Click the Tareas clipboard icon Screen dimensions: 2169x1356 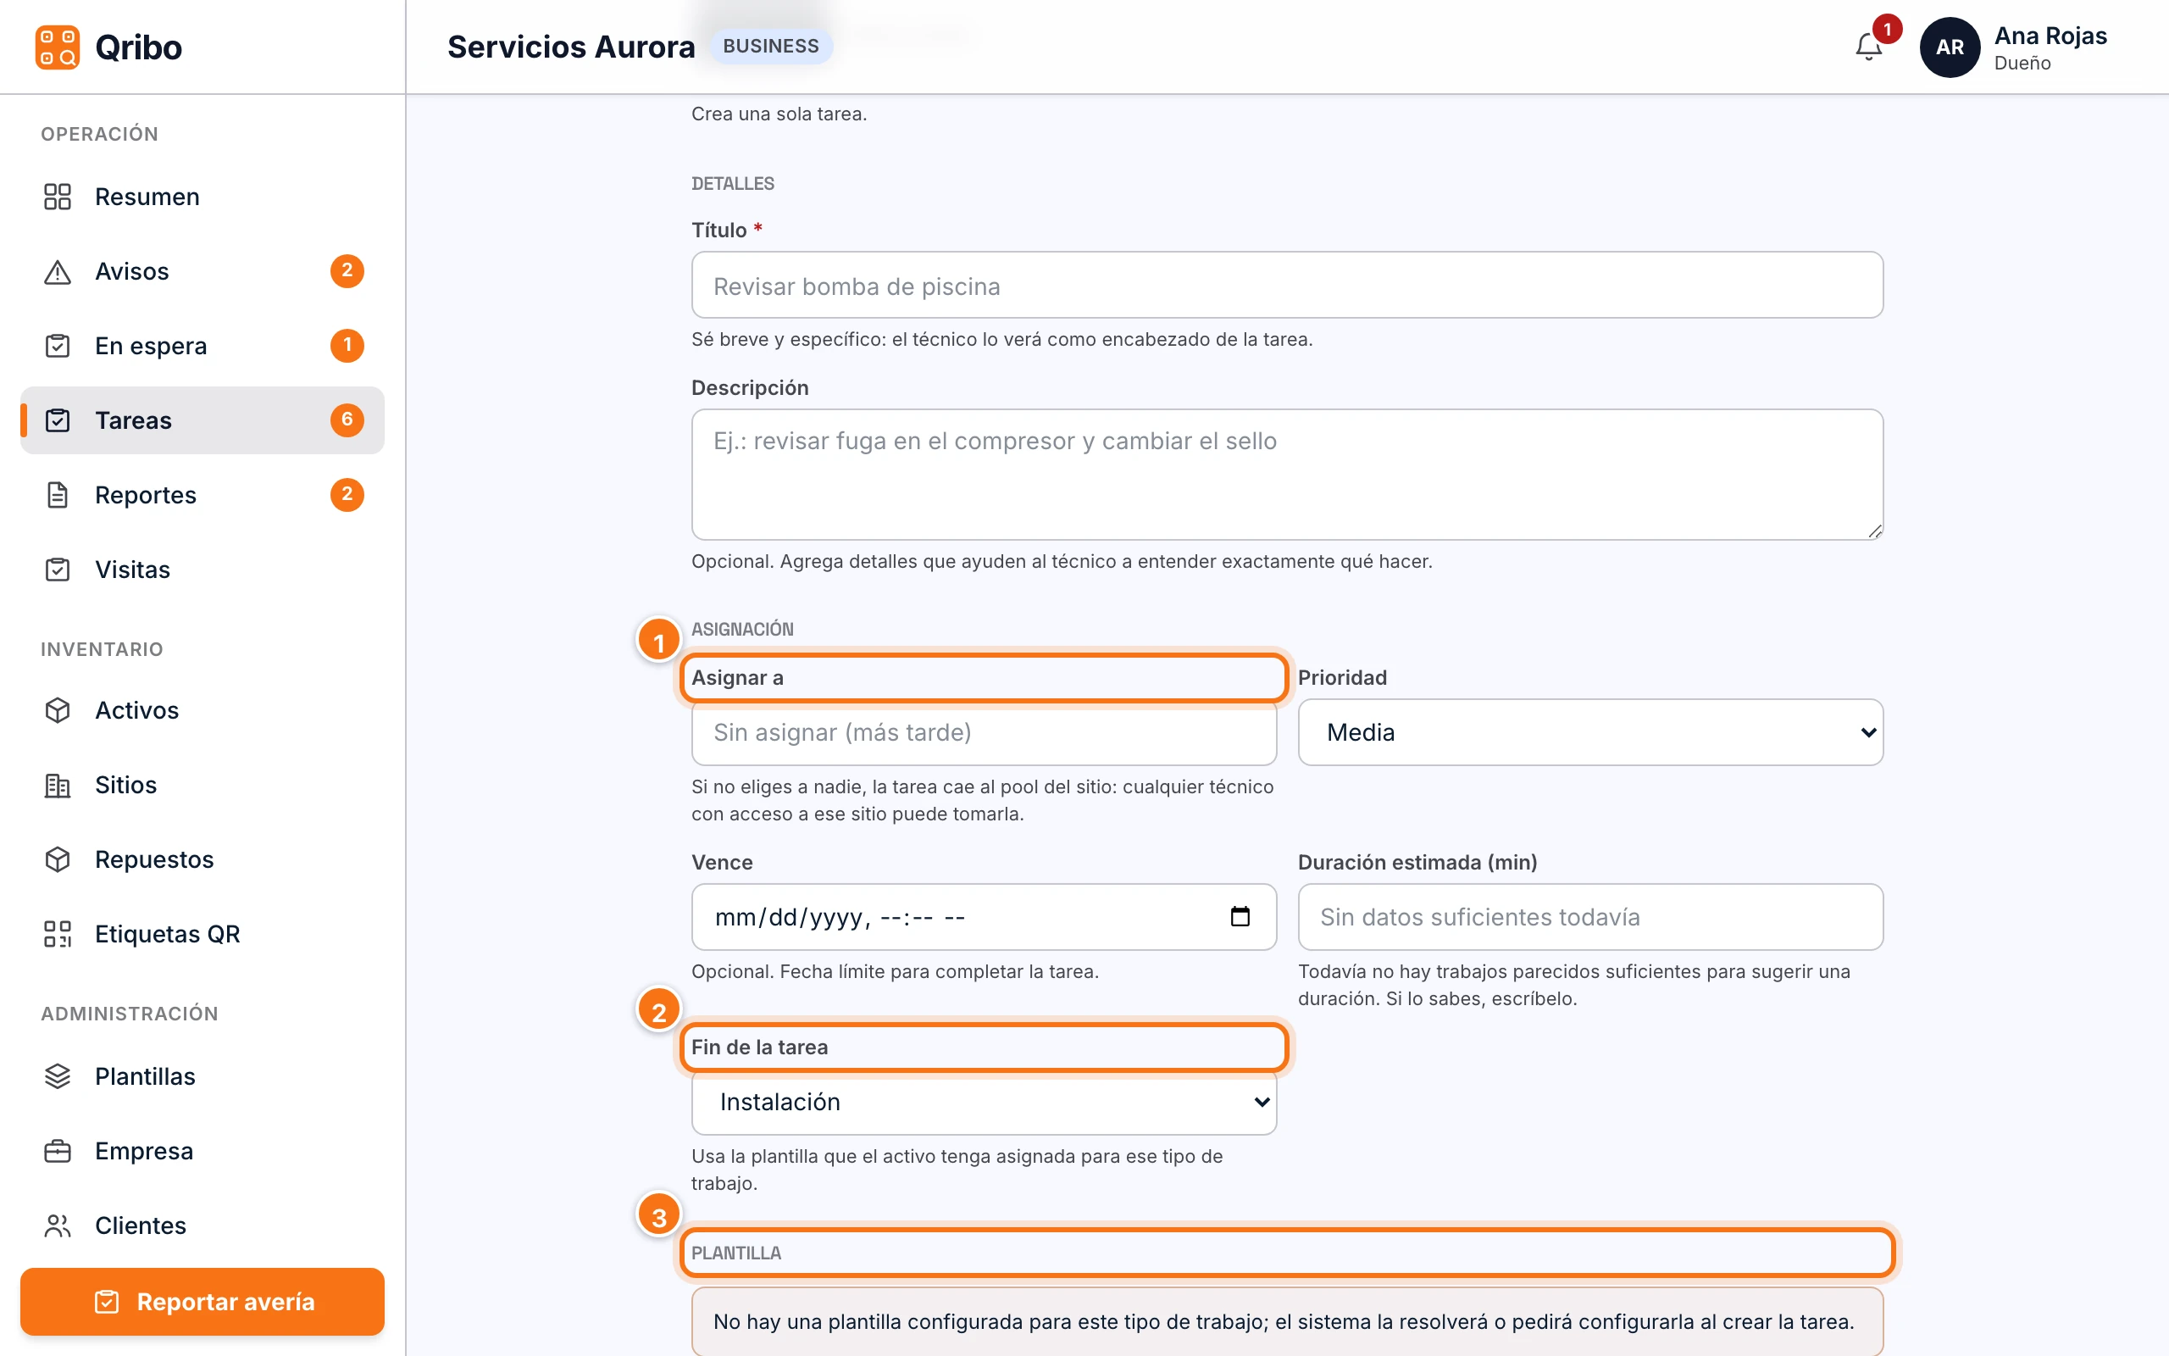58,420
